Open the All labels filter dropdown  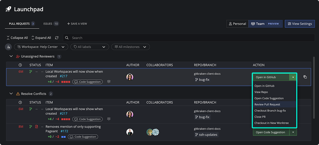coord(89,47)
